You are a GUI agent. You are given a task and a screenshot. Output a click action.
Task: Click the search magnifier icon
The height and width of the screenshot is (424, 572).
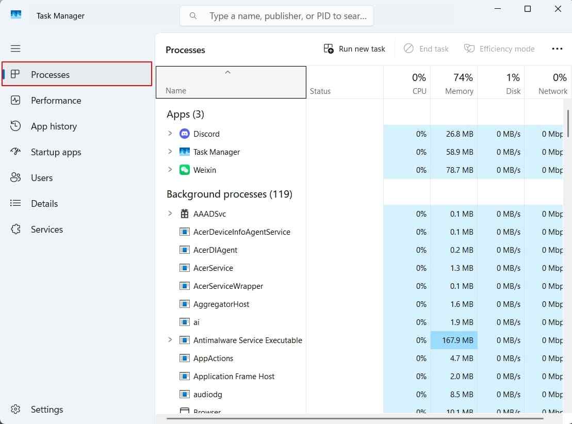point(193,15)
